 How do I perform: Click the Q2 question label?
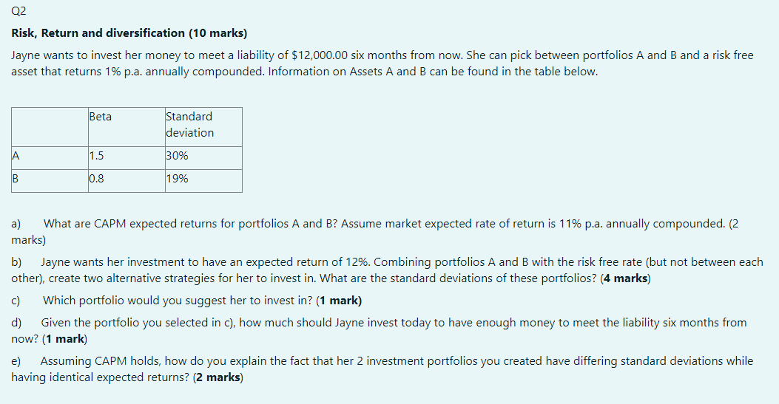(x=18, y=10)
